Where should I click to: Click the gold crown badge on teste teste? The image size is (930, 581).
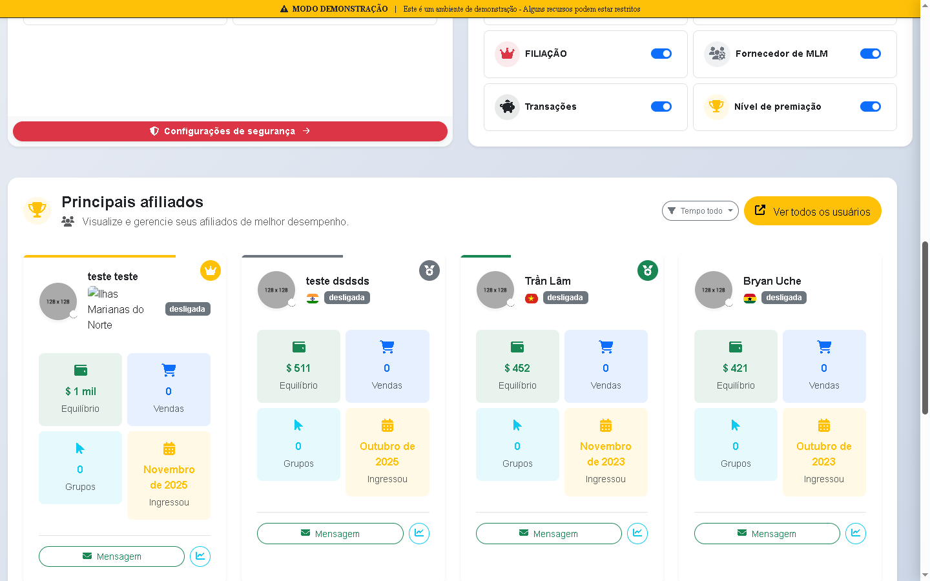(211, 270)
